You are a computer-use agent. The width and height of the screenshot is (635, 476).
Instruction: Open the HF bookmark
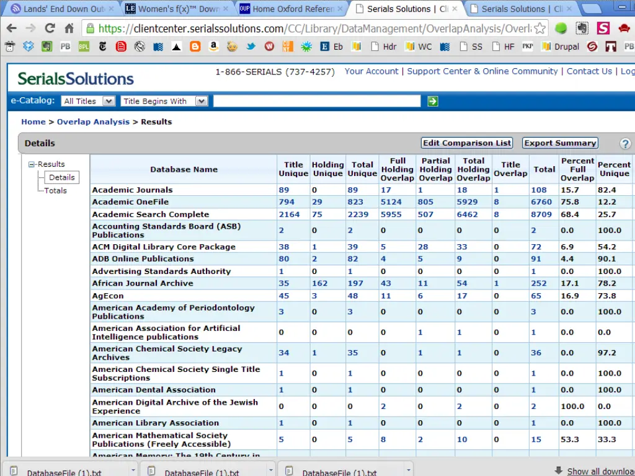click(x=503, y=46)
